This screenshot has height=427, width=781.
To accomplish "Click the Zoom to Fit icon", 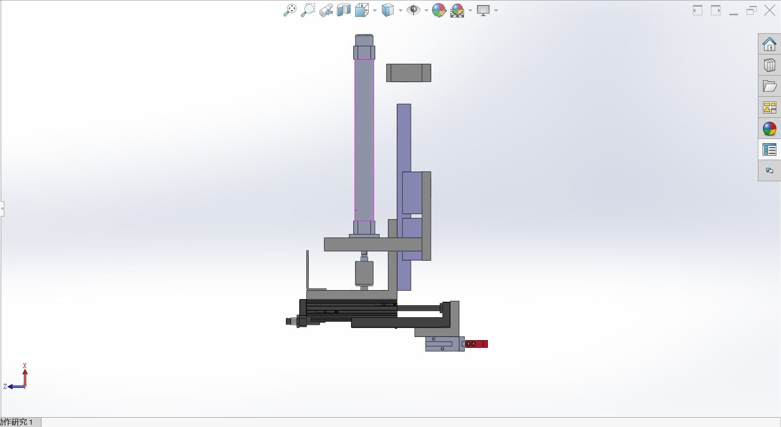I will pyautogui.click(x=290, y=10).
